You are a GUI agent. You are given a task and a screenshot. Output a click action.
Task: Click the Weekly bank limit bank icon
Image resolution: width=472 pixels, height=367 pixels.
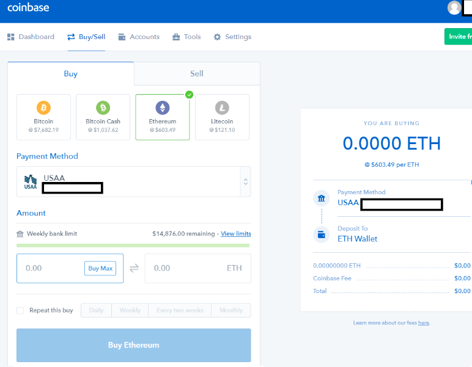pos(20,234)
